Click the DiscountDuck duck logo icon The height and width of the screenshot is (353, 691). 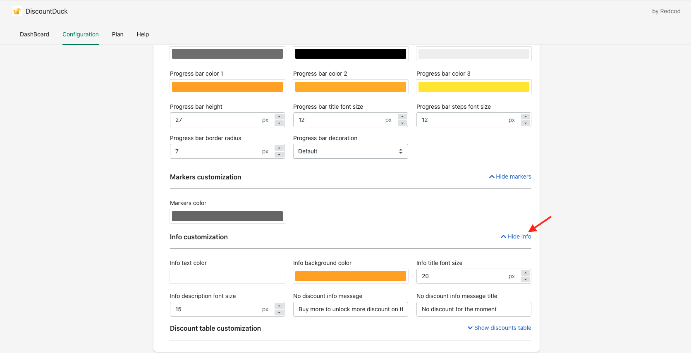pyautogui.click(x=17, y=11)
